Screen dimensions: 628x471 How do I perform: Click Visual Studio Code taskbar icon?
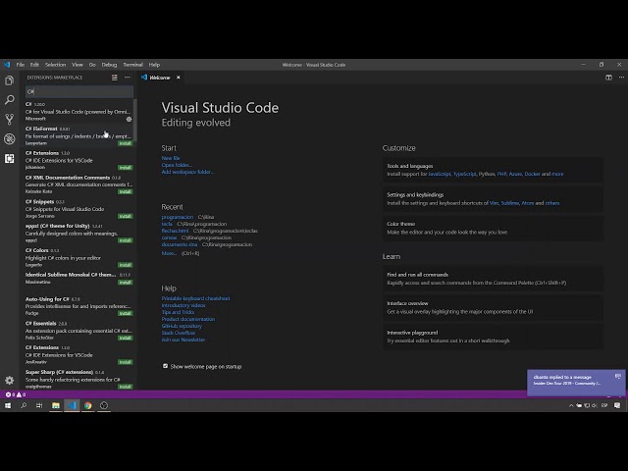pyautogui.click(x=72, y=405)
